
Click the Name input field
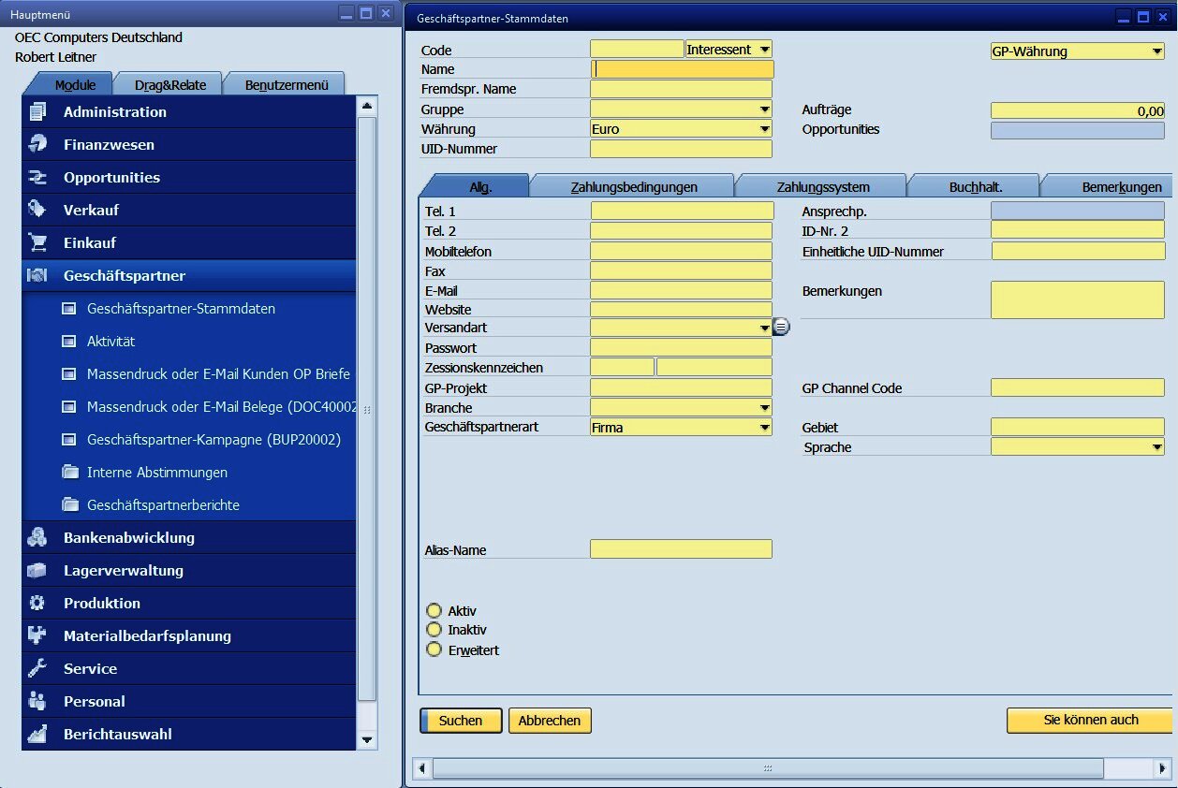pos(684,69)
